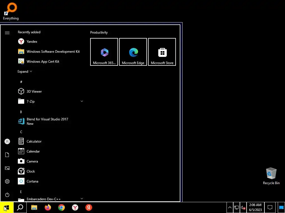The width and height of the screenshot is (285, 213).
Task: Open the Calendar app
Action: [50, 151]
